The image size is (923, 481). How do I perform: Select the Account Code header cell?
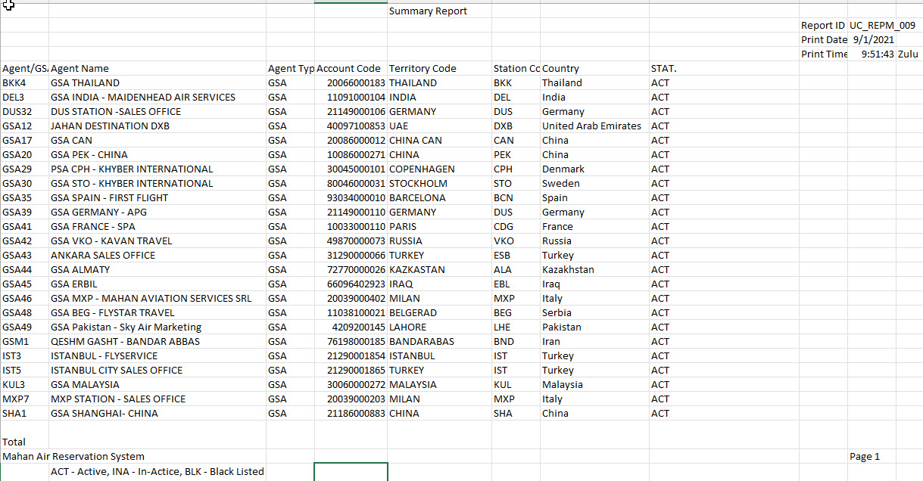click(349, 69)
